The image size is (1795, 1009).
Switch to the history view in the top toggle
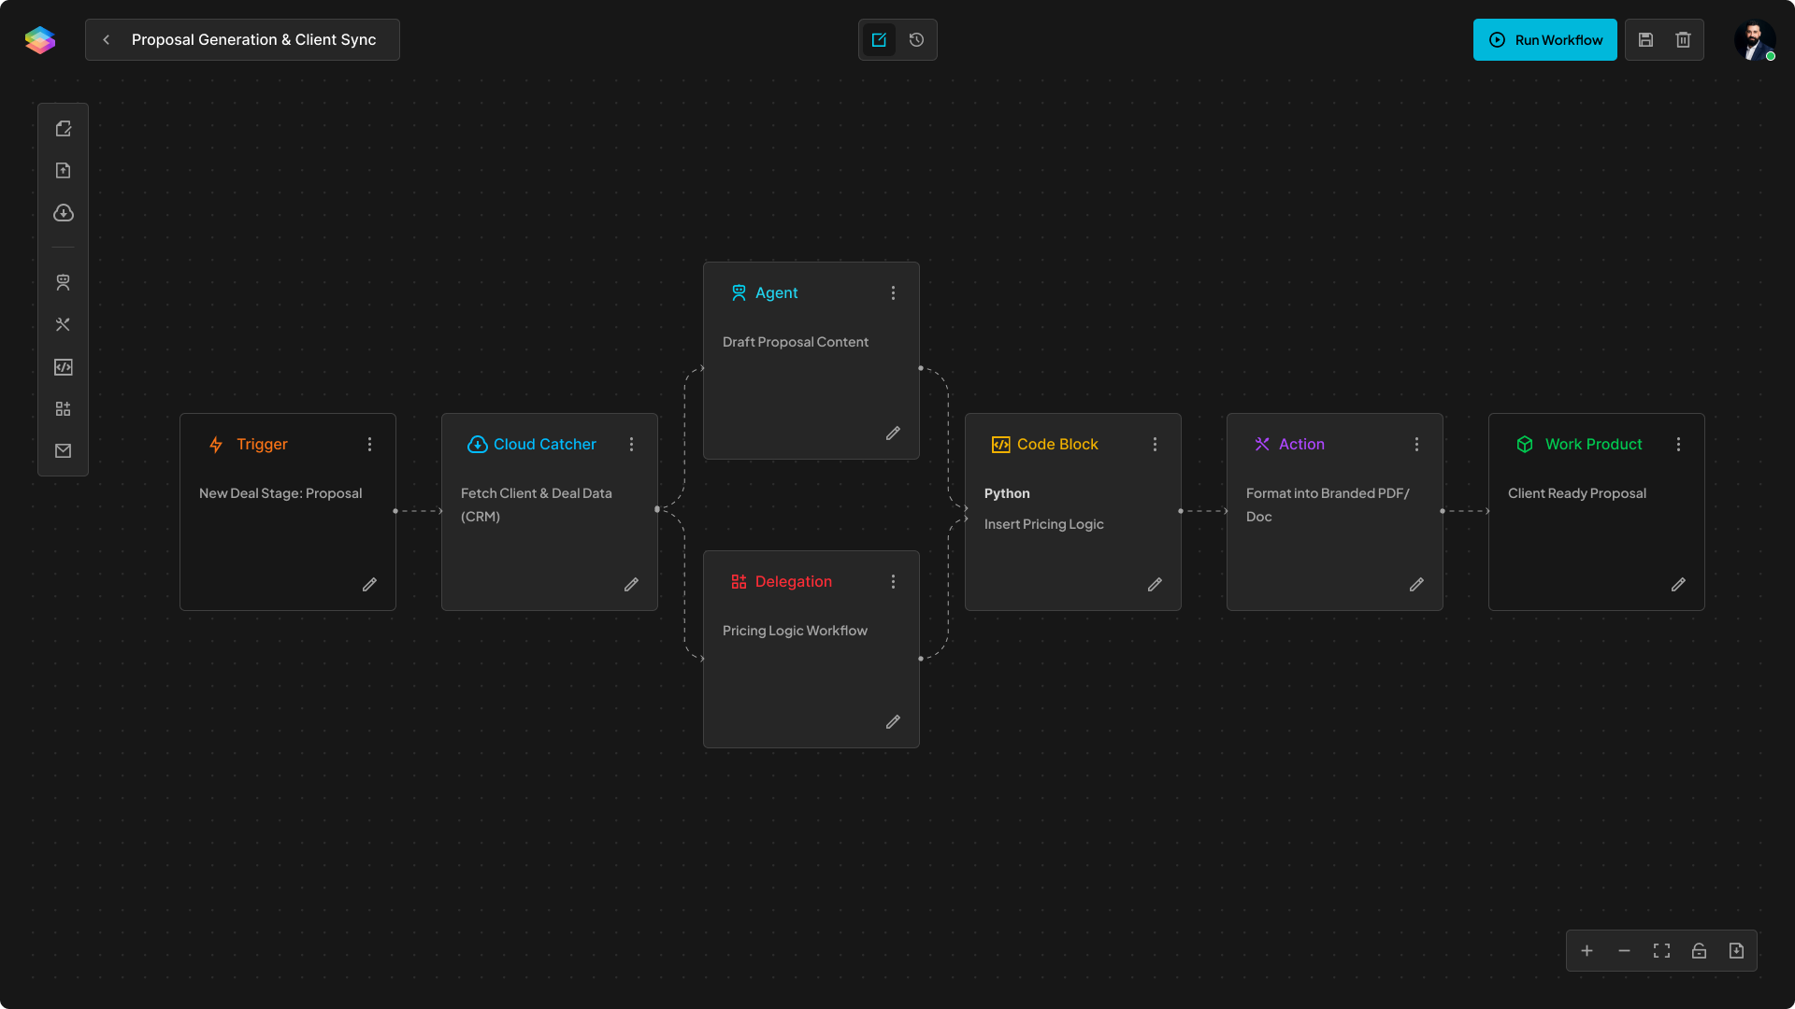(x=916, y=39)
